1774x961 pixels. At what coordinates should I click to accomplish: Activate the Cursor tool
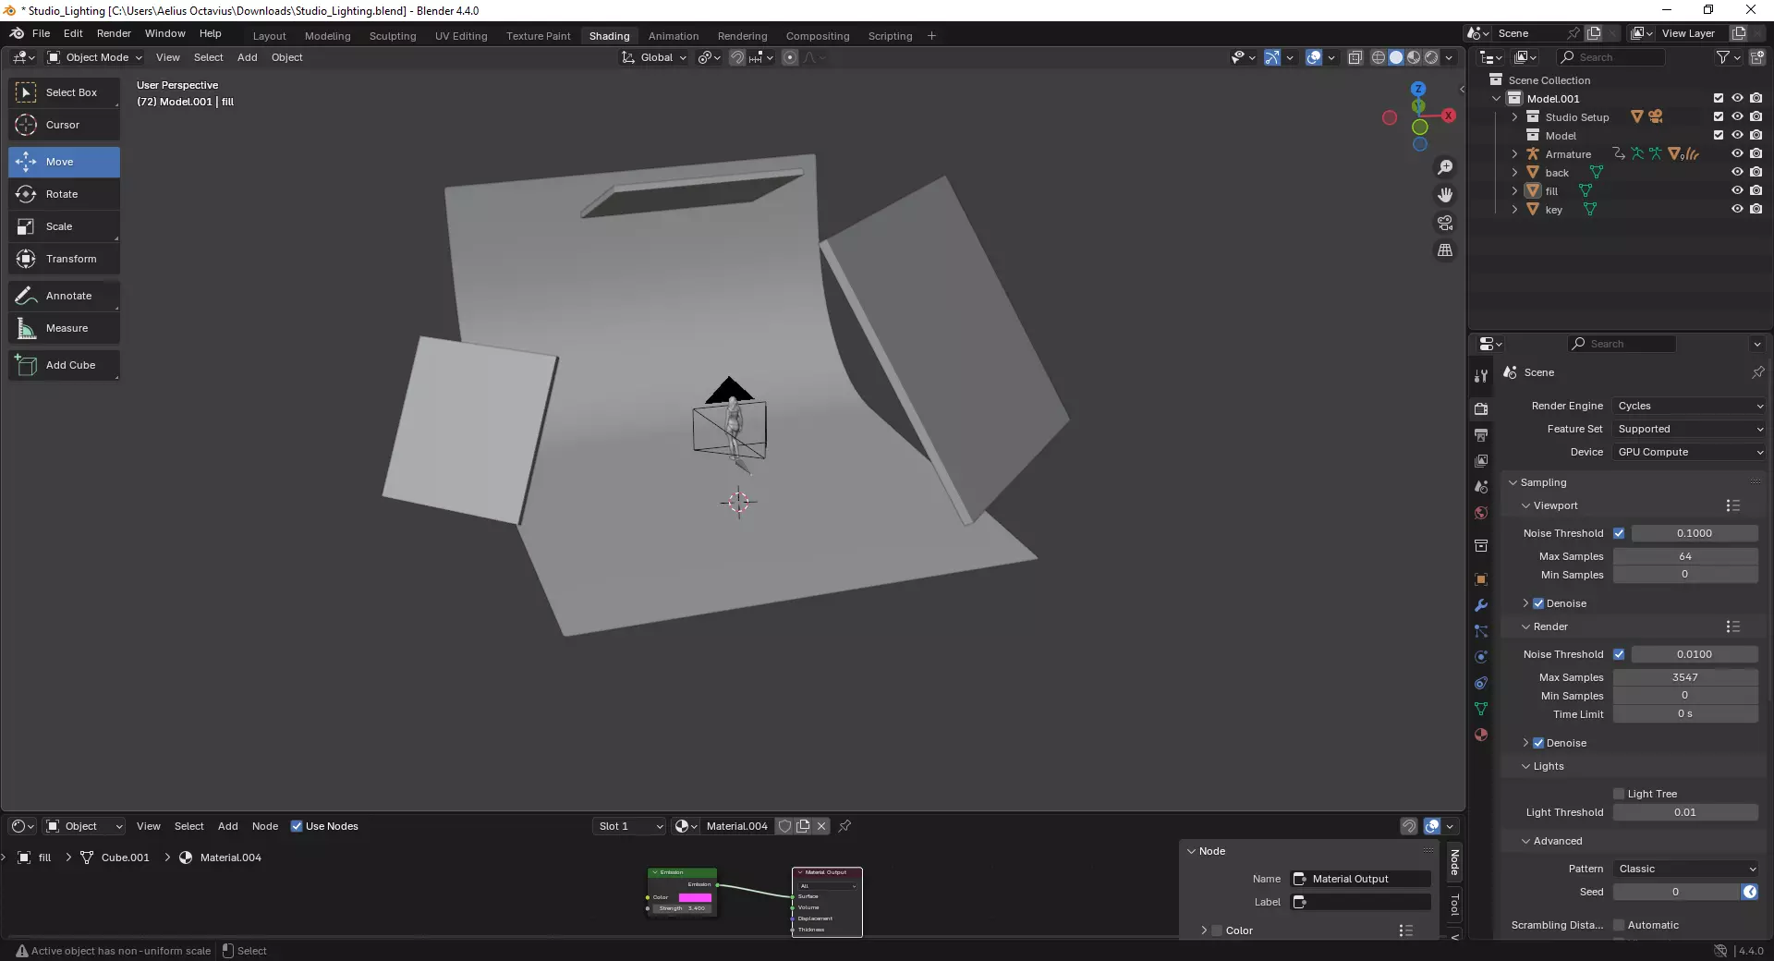(64, 125)
